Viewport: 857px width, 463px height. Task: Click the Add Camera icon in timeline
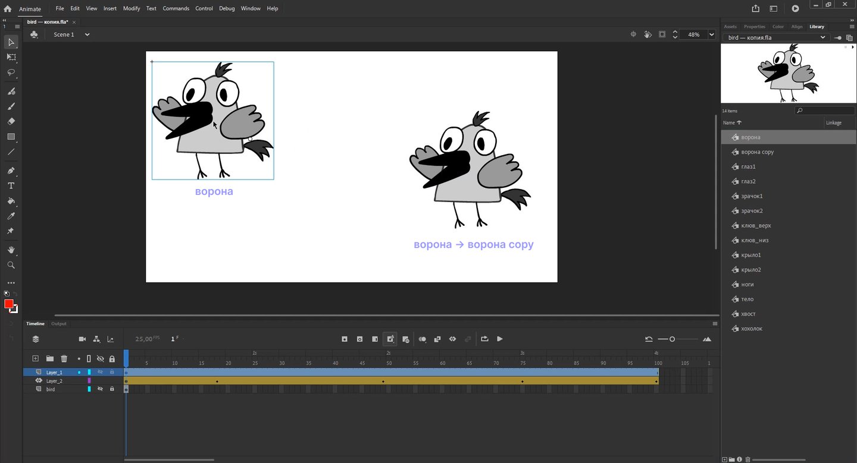tap(82, 339)
